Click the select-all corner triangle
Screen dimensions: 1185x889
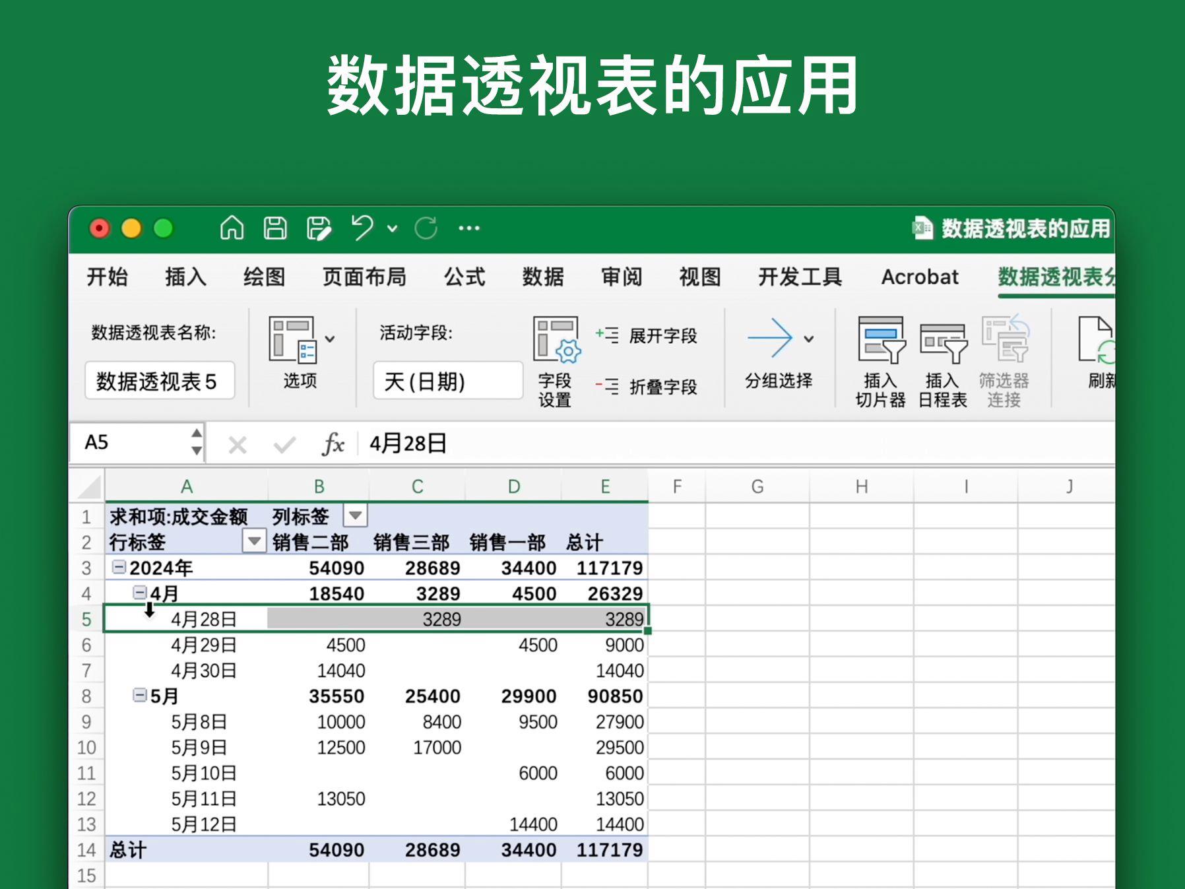[88, 486]
